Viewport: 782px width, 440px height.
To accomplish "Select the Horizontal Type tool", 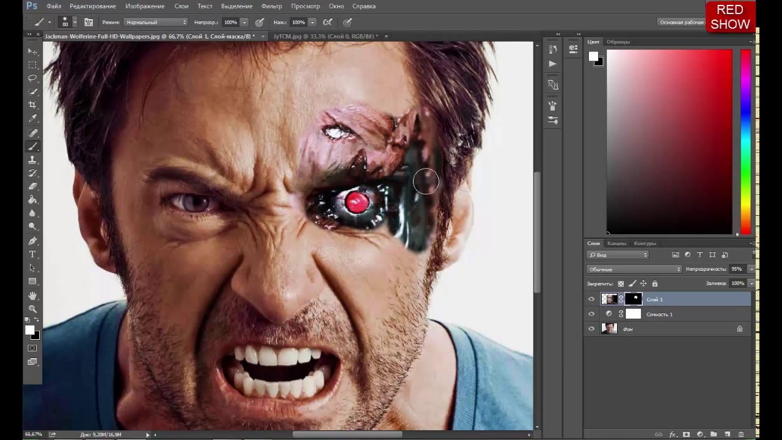I will [x=32, y=254].
